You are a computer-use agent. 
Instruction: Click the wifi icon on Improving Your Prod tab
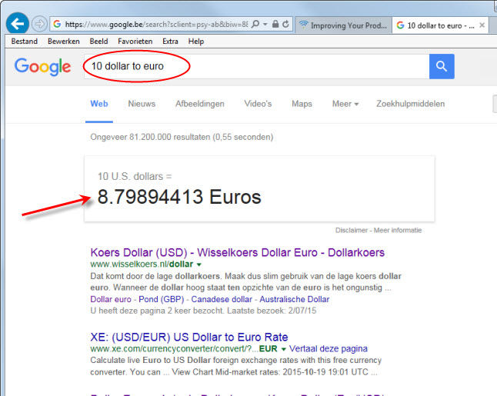304,25
